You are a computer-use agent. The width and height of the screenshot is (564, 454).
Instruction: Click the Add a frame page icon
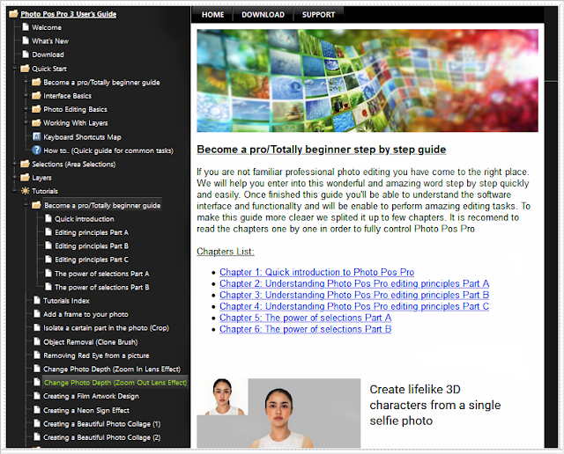[x=37, y=314]
